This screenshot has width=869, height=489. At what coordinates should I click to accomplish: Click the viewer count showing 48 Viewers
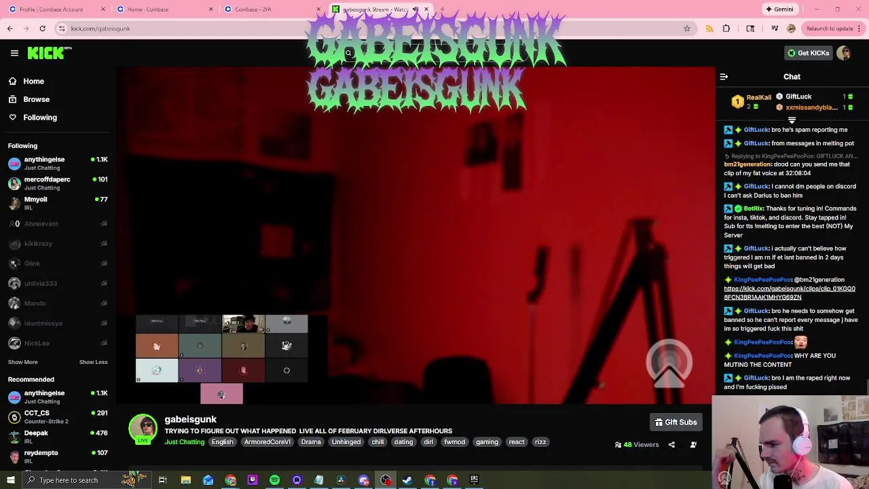coord(637,445)
